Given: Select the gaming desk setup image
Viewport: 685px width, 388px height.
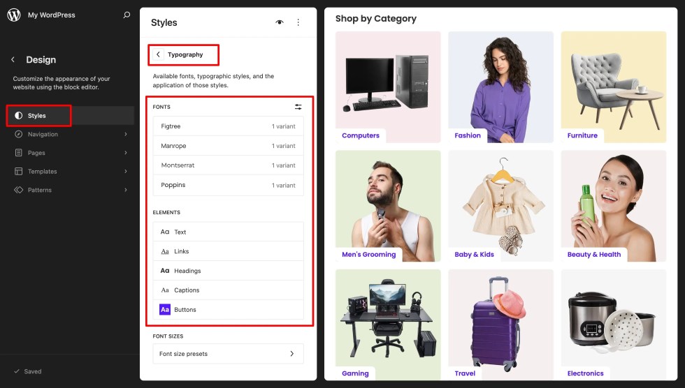Looking at the screenshot, I should click(x=388, y=324).
